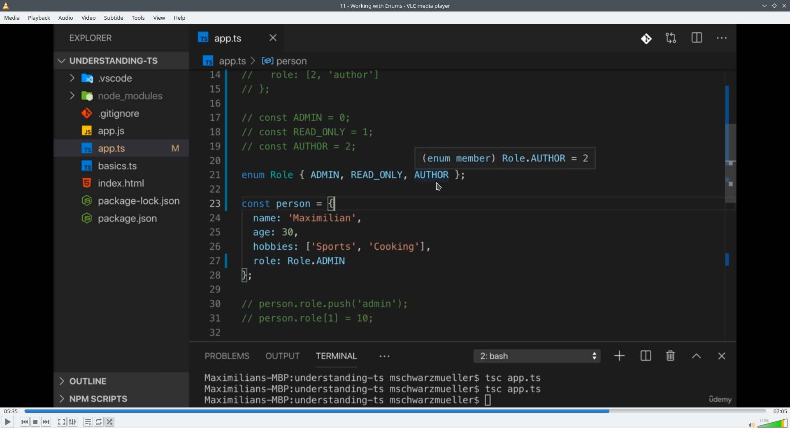The width and height of the screenshot is (790, 428).
Task: Open the Audio menu
Action: tap(66, 18)
